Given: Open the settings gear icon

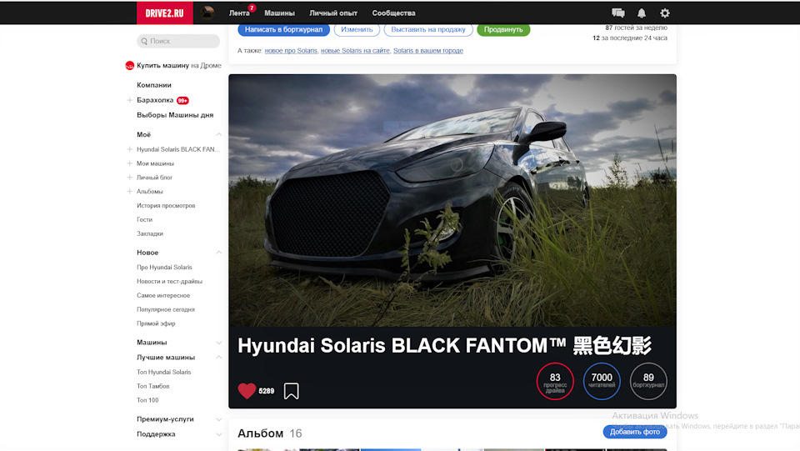Looking at the screenshot, I should (x=665, y=13).
